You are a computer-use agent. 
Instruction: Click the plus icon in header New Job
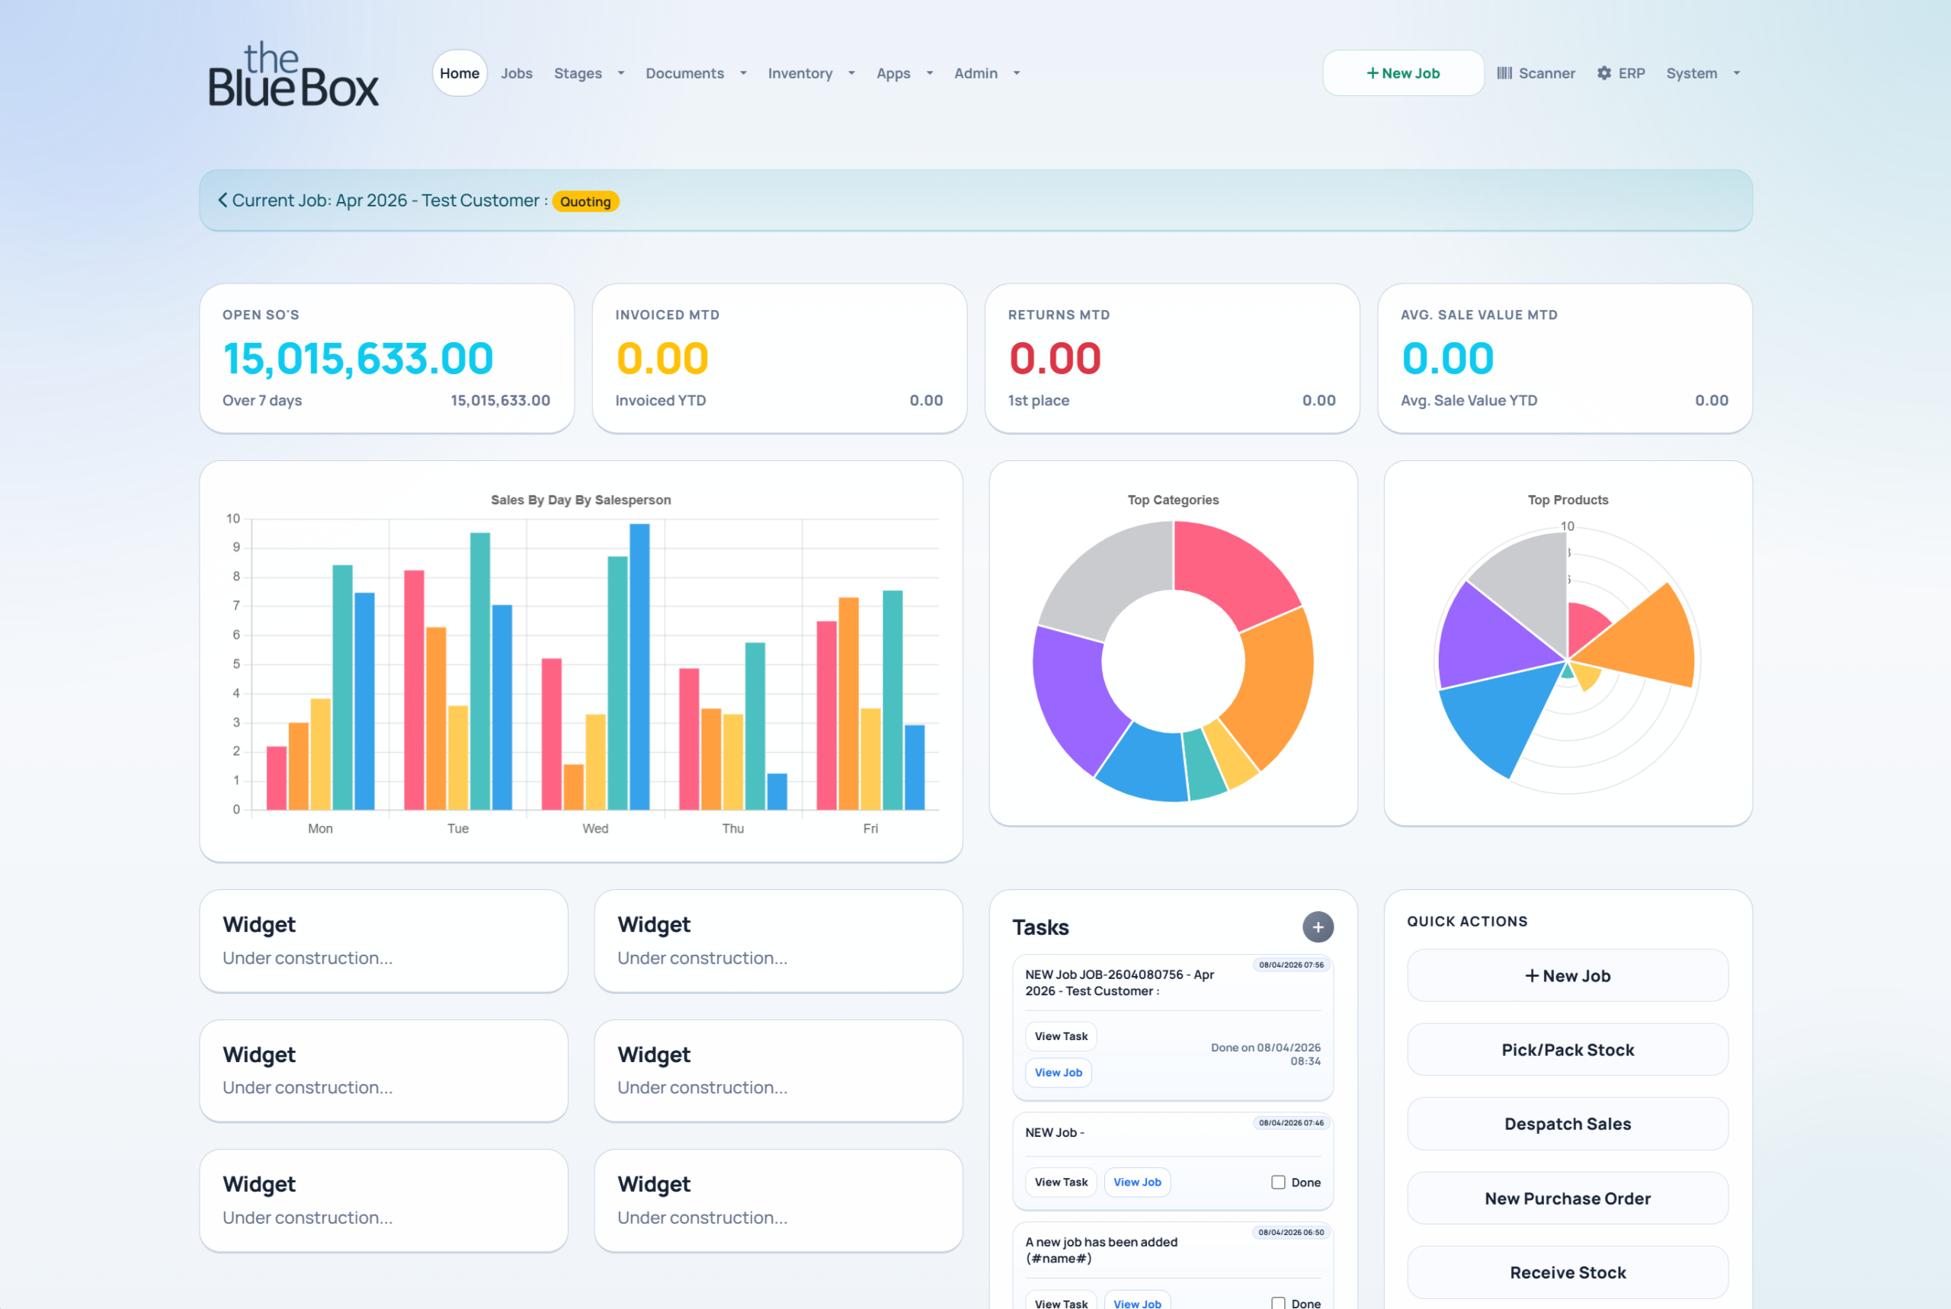(x=1373, y=73)
